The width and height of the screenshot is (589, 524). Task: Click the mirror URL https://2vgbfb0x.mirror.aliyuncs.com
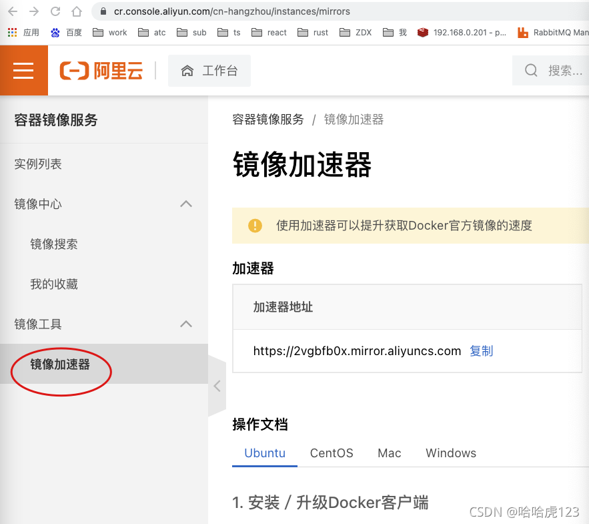(x=357, y=351)
